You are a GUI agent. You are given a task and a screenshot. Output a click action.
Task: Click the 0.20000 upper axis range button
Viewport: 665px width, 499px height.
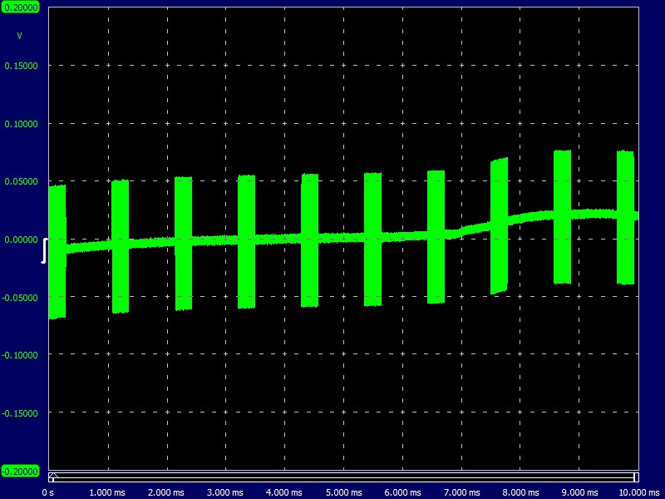(x=20, y=7)
